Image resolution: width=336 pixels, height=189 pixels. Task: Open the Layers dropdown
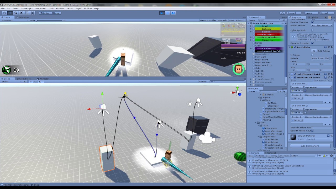(311, 13)
